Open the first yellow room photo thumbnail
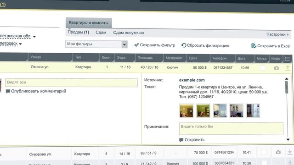 [186, 110]
